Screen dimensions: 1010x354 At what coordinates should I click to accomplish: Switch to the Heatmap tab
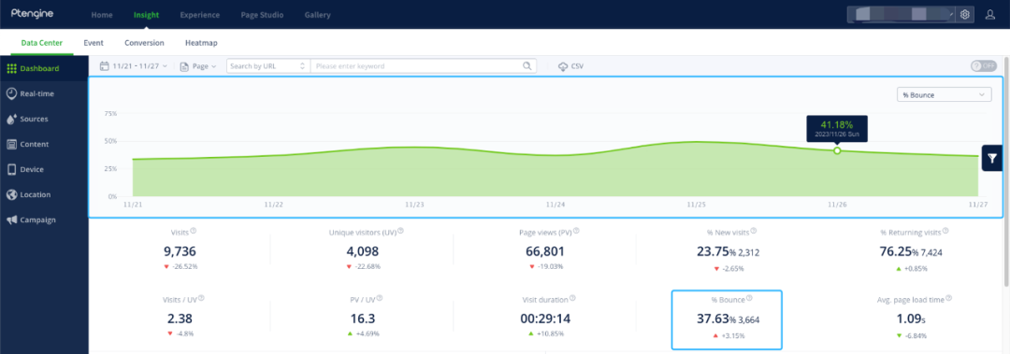[201, 43]
